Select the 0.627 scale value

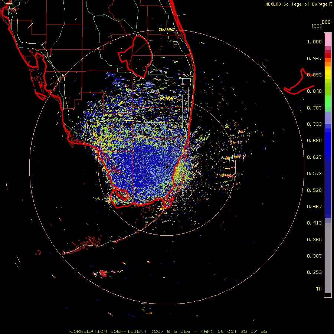coord(314,157)
